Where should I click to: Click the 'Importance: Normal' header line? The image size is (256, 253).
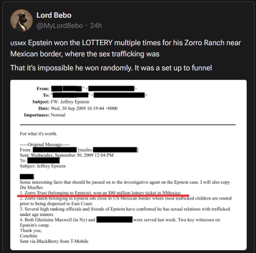(44, 115)
